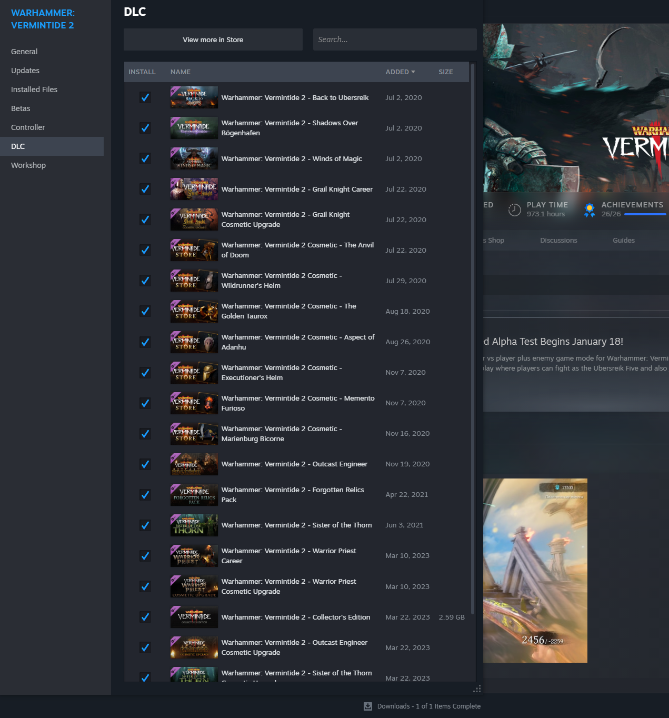Click the achievements progress bar
The image size is (669, 718).
[645, 214]
